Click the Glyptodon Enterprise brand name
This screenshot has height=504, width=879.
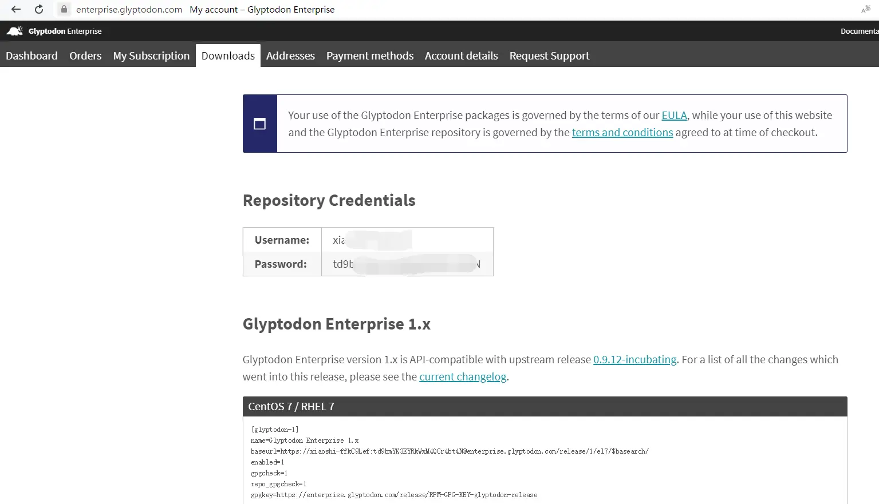click(65, 31)
